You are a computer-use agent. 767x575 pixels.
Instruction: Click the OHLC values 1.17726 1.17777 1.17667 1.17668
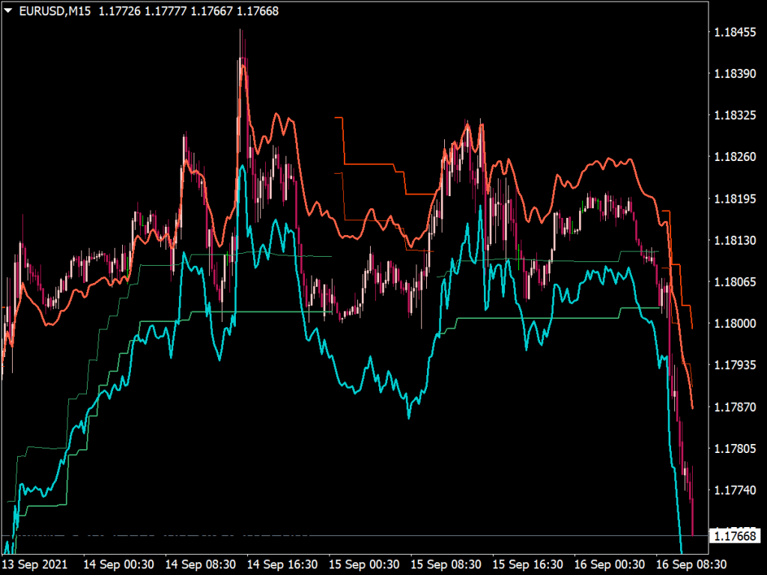coord(189,10)
